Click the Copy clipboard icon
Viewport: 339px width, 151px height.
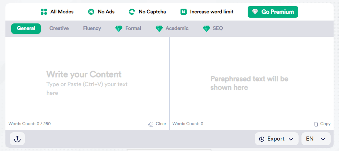(x=316, y=124)
